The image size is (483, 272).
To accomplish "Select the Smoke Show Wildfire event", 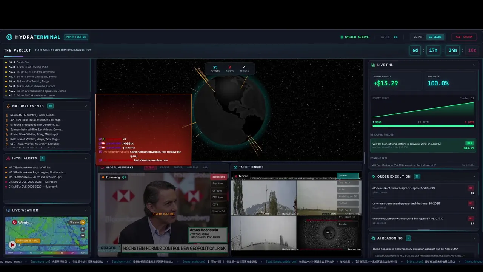I will click(x=34, y=134).
